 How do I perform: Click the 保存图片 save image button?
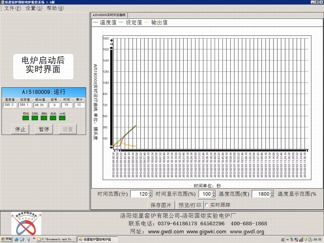(161, 205)
